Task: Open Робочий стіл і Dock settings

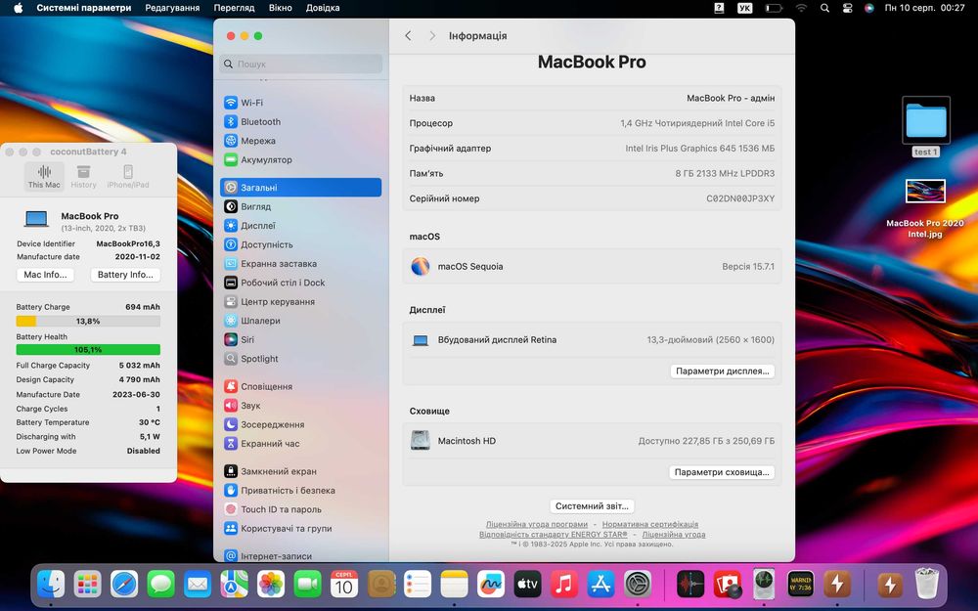Action: click(x=300, y=283)
